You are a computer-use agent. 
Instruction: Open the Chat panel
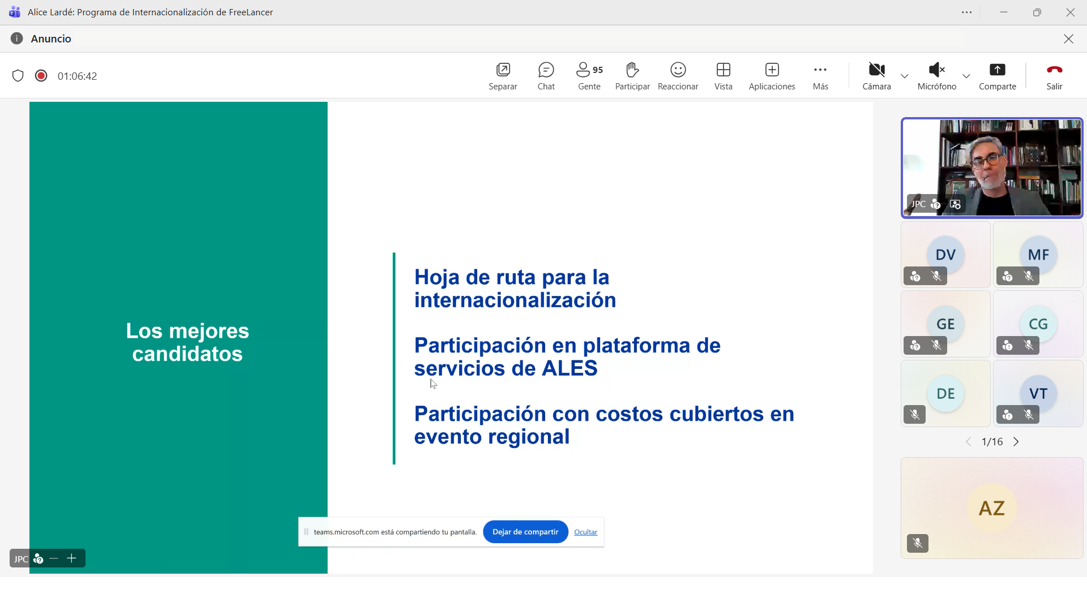(546, 76)
